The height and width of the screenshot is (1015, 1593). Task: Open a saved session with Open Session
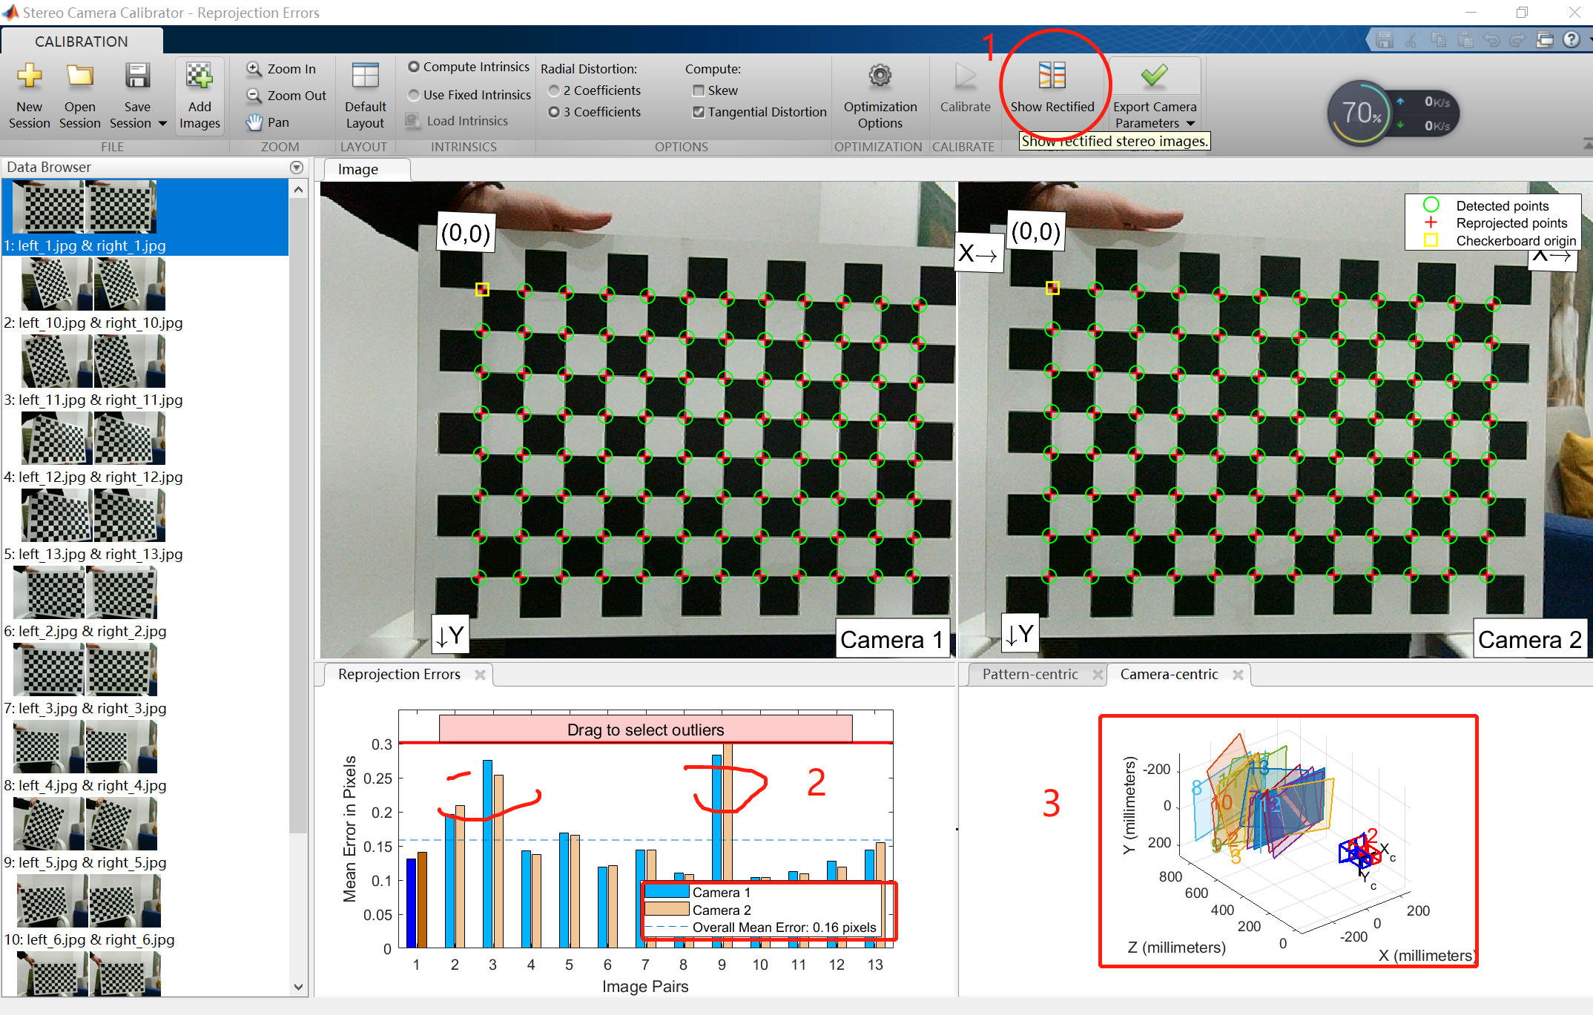click(79, 77)
